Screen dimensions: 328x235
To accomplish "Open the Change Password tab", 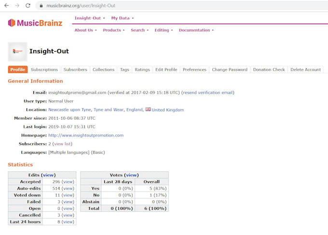I will point(230,69).
